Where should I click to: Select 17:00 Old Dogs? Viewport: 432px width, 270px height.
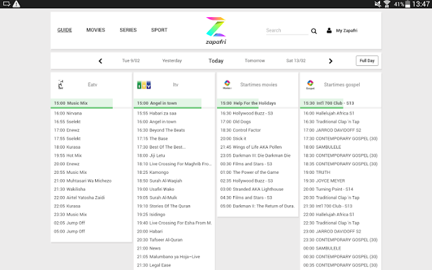pos(236,121)
